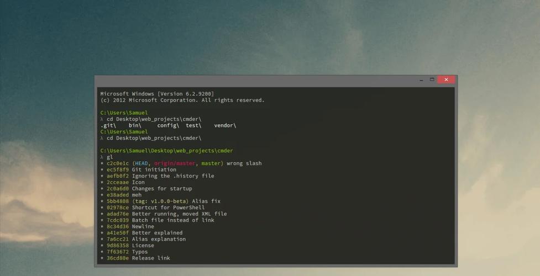Click the cmder project path prompt line
540x276 pixels.
point(167,151)
